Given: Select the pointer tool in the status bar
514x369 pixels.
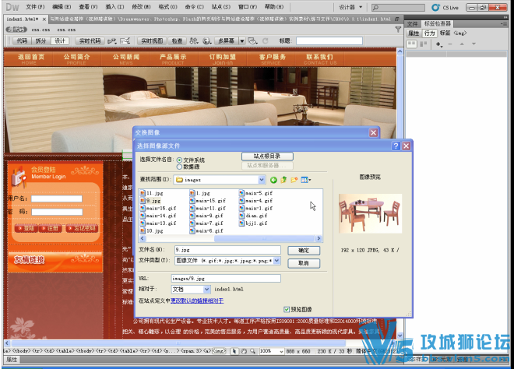Looking at the screenshot, I should [x=234, y=351].
